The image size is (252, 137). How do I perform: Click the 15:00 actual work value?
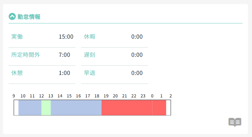66,37
